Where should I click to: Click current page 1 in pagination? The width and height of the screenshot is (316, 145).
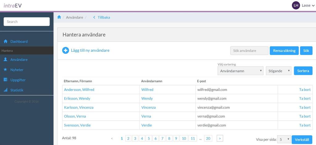click(x=122, y=138)
